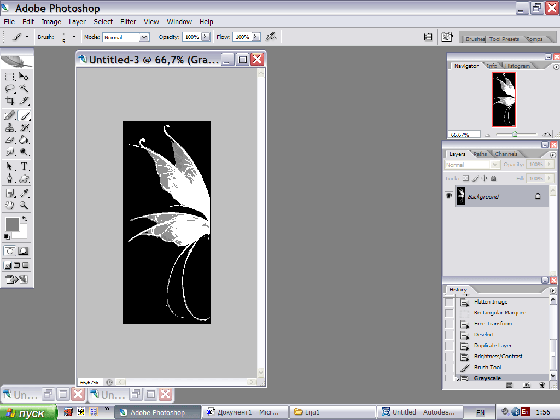Set history brush source to Deselect state

coord(450,335)
